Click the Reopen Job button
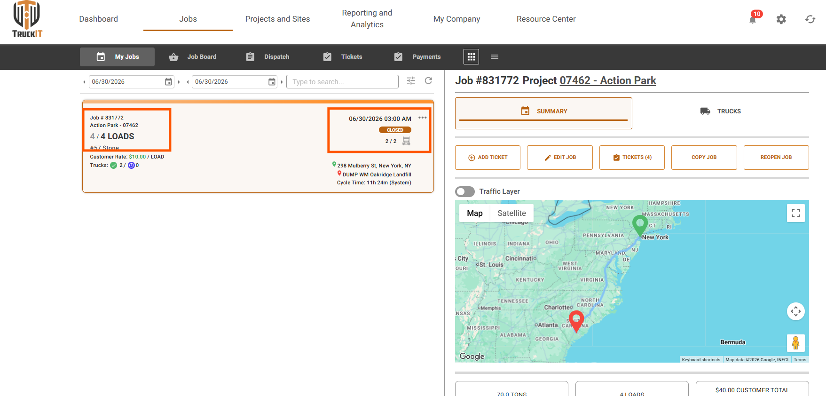This screenshot has width=826, height=396. (x=776, y=158)
